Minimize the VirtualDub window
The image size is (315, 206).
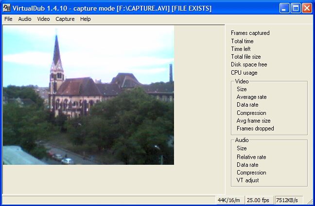click(284, 8)
